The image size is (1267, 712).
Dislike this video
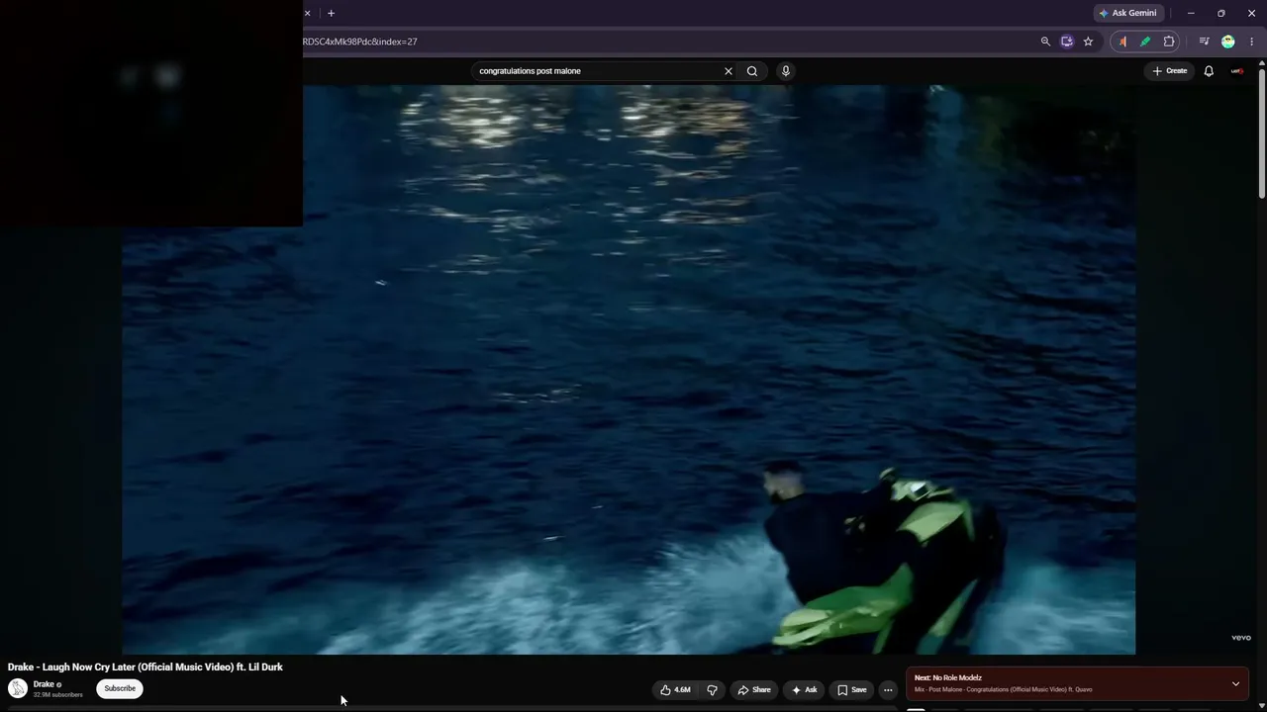712,690
